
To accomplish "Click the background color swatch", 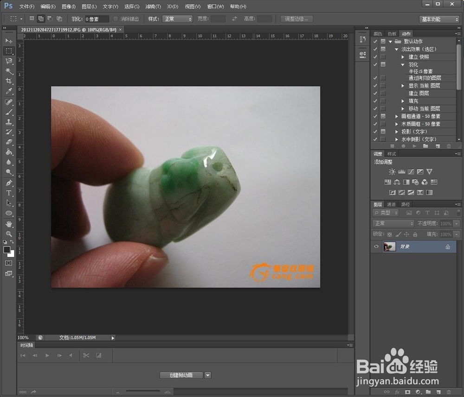I will pyautogui.click(x=12, y=254).
